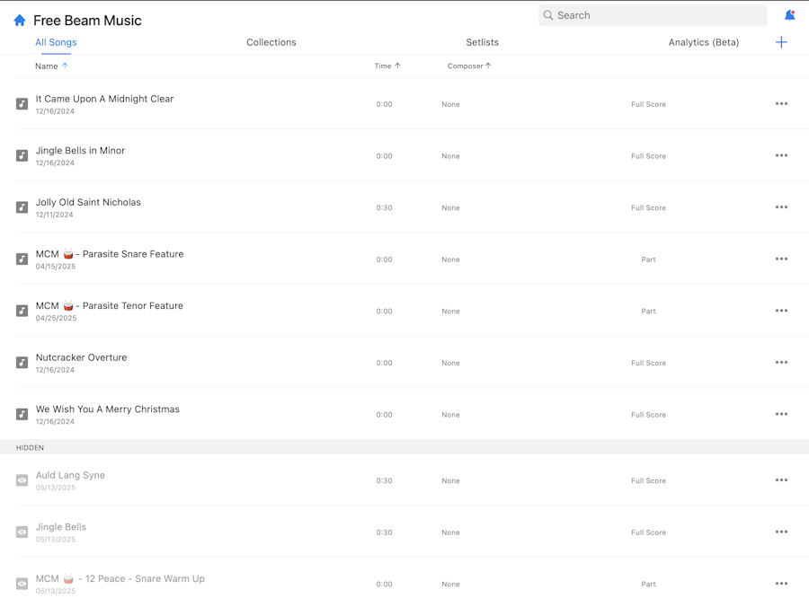Open more options for We Wish You A Merry Christmas

pos(781,414)
